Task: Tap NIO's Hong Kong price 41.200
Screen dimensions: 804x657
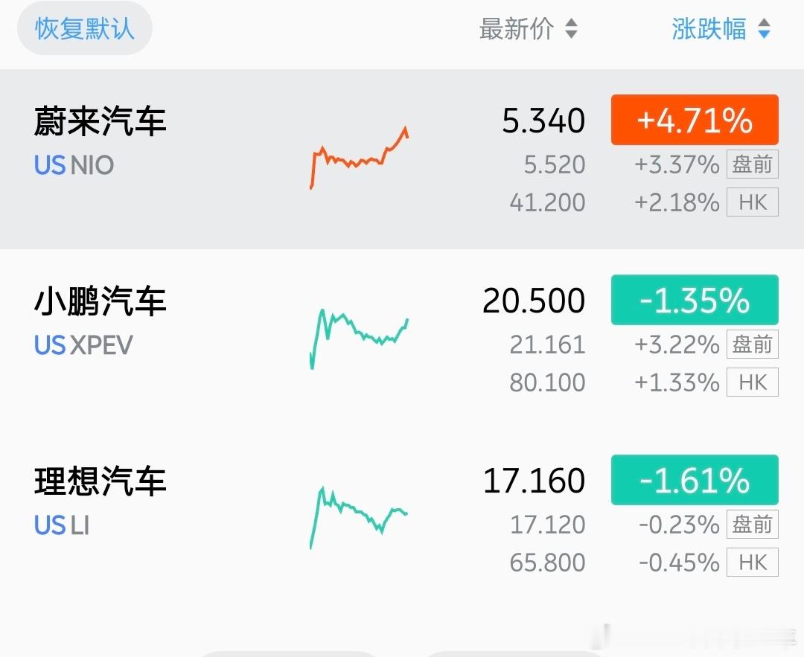Action: 548,202
